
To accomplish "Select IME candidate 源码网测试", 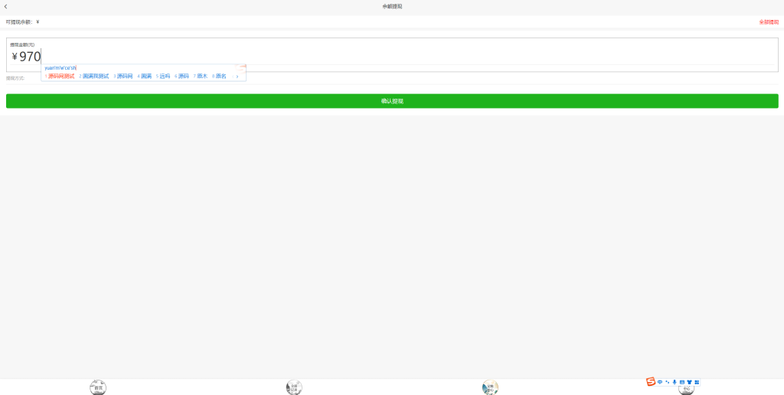I will (61, 77).
